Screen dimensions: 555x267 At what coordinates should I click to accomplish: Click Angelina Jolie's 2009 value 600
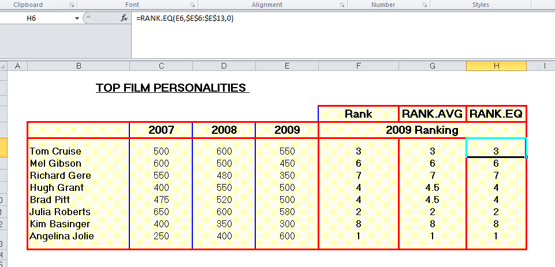[287, 236]
